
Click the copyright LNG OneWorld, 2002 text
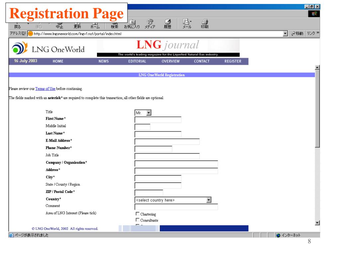[x=65, y=228]
